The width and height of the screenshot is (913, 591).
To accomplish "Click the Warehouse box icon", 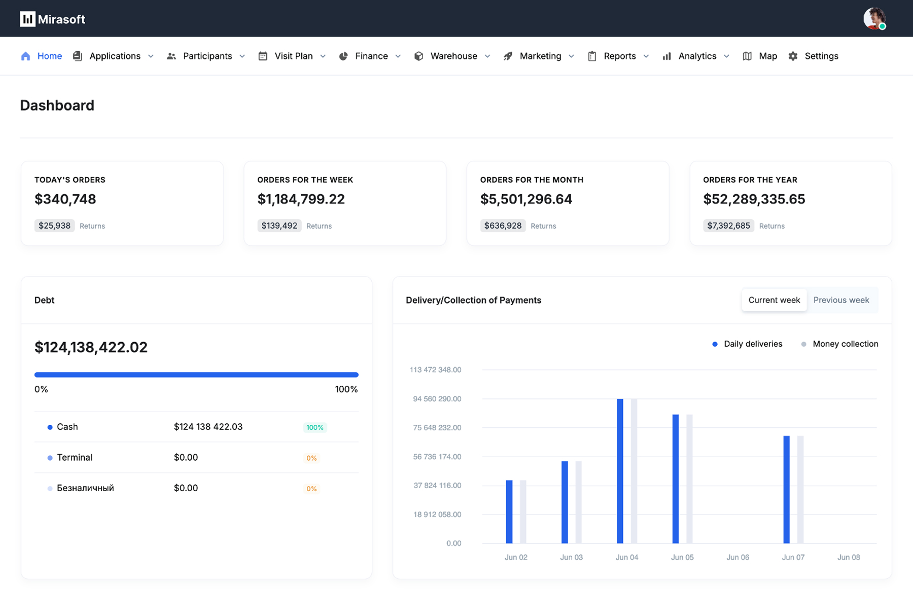I will pos(418,56).
